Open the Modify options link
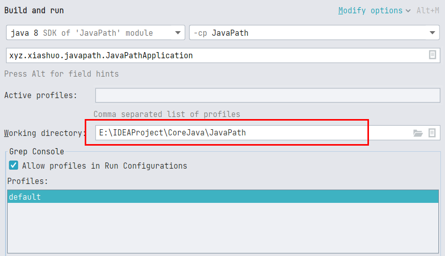 (x=370, y=11)
